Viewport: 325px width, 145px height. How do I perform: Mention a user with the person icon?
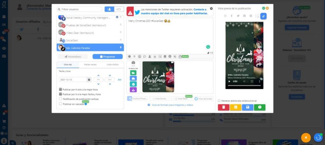coord(149,57)
